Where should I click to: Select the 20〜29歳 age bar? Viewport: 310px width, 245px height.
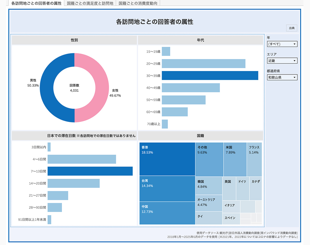[203, 64]
